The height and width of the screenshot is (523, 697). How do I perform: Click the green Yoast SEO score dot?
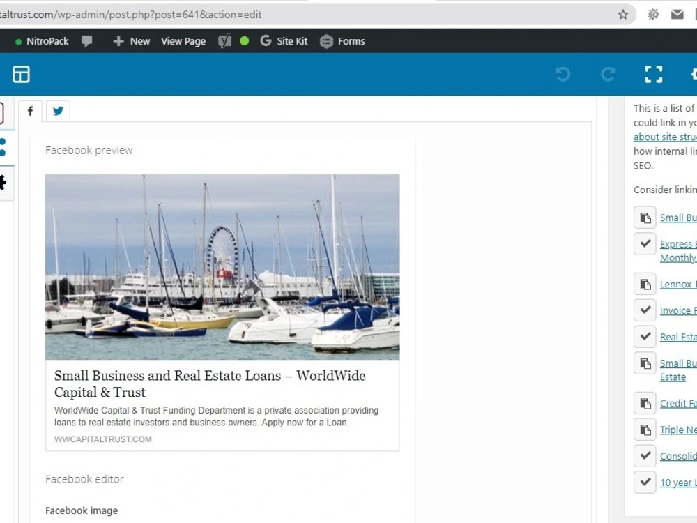(244, 41)
